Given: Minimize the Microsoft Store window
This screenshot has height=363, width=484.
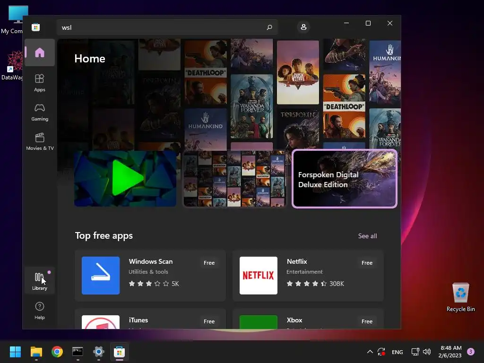Looking at the screenshot, I should click(x=346, y=23).
